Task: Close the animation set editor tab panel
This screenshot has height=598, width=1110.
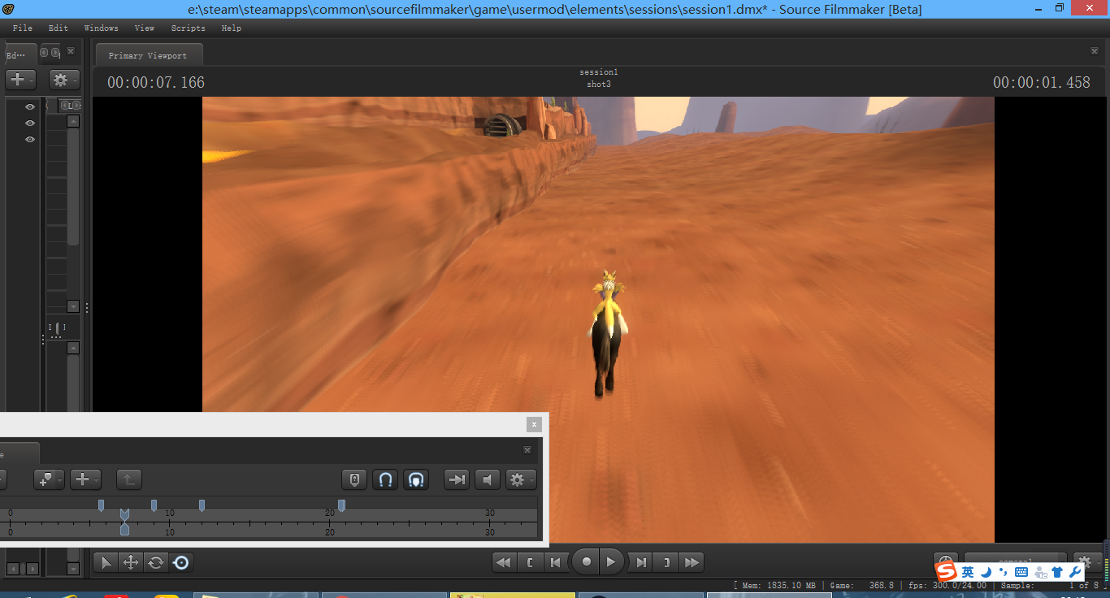Action: (71, 51)
